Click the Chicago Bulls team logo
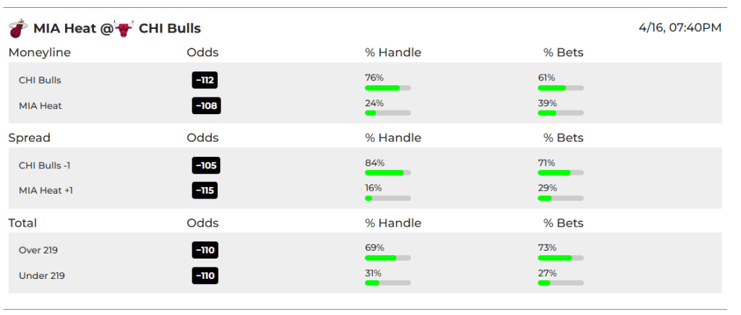Image resolution: width=741 pixels, height=315 pixels. pos(124,28)
